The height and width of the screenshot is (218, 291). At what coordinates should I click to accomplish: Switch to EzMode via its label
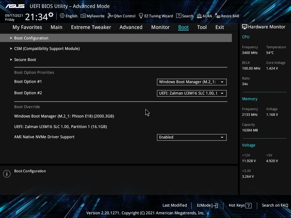[204, 206]
